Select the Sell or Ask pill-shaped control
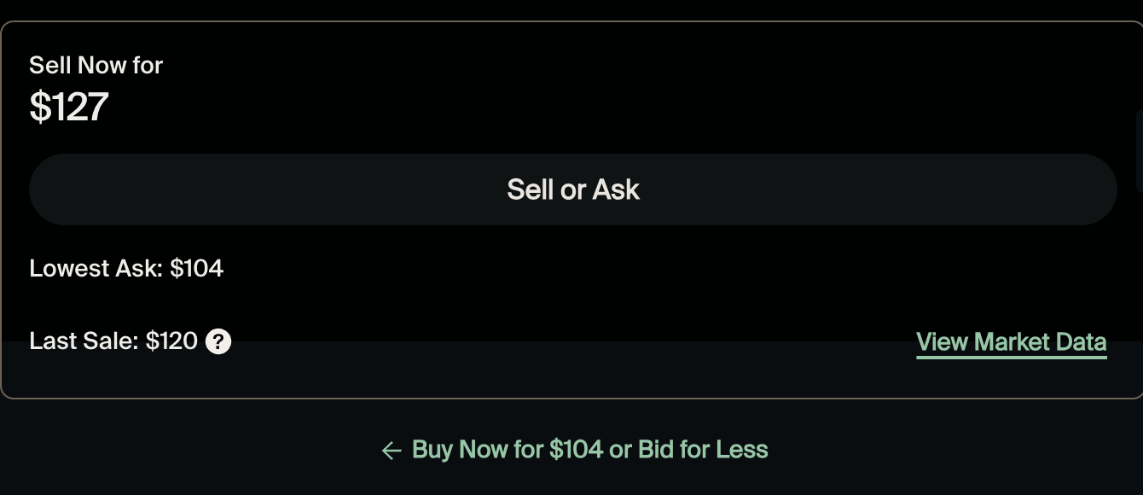 point(573,189)
